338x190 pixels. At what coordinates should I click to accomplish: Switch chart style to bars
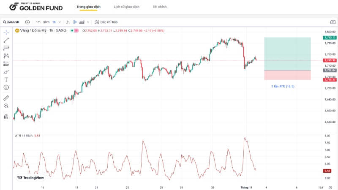(x=68, y=22)
